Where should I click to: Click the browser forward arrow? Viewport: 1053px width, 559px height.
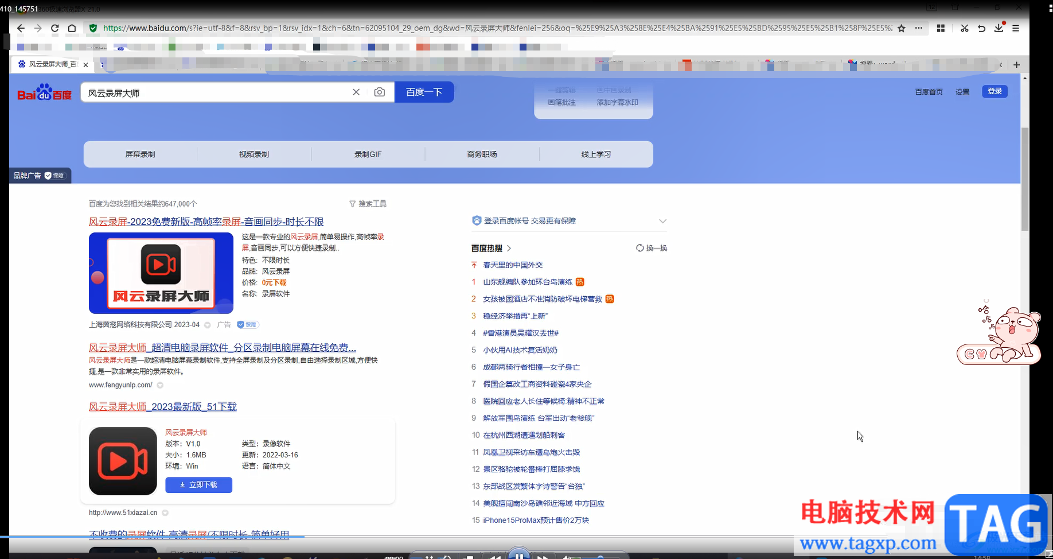pyautogui.click(x=38, y=28)
